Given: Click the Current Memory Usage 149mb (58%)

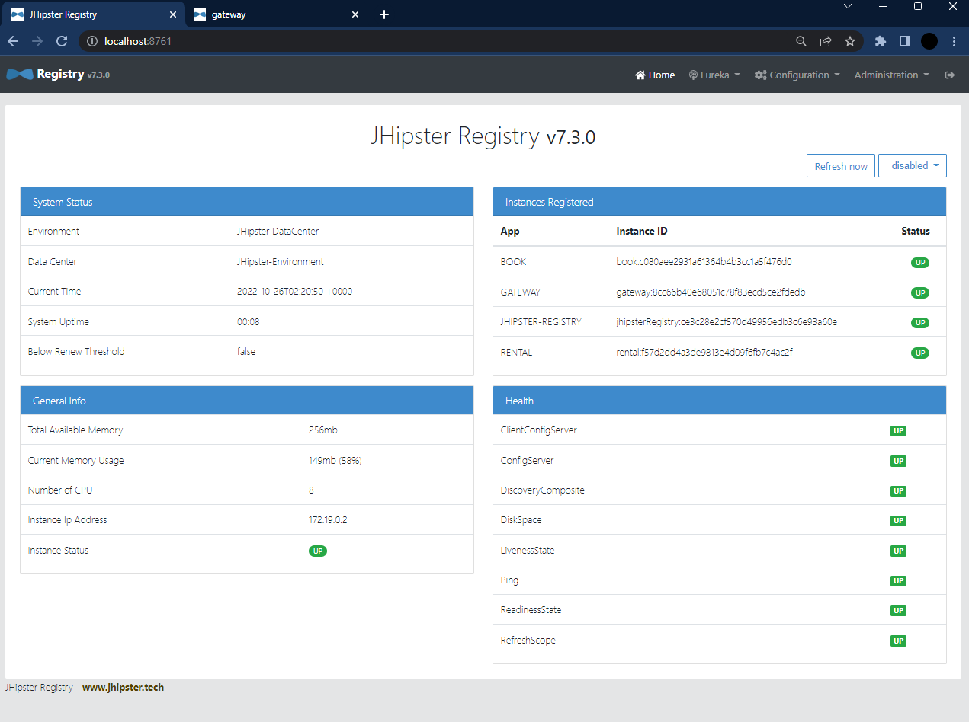Looking at the screenshot, I should [335, 461].
